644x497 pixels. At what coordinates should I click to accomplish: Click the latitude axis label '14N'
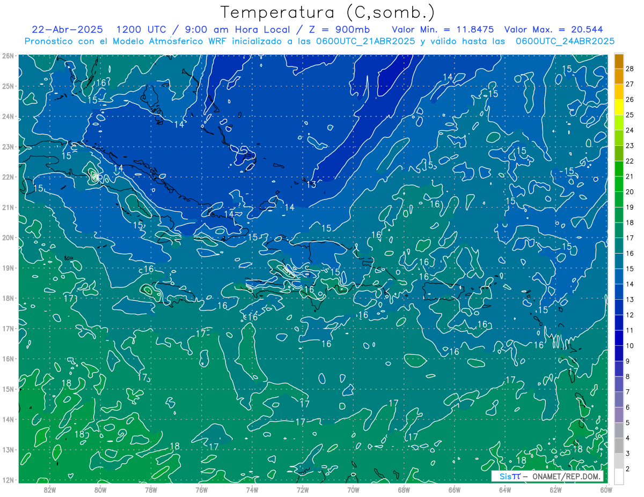tap(8, 419)
